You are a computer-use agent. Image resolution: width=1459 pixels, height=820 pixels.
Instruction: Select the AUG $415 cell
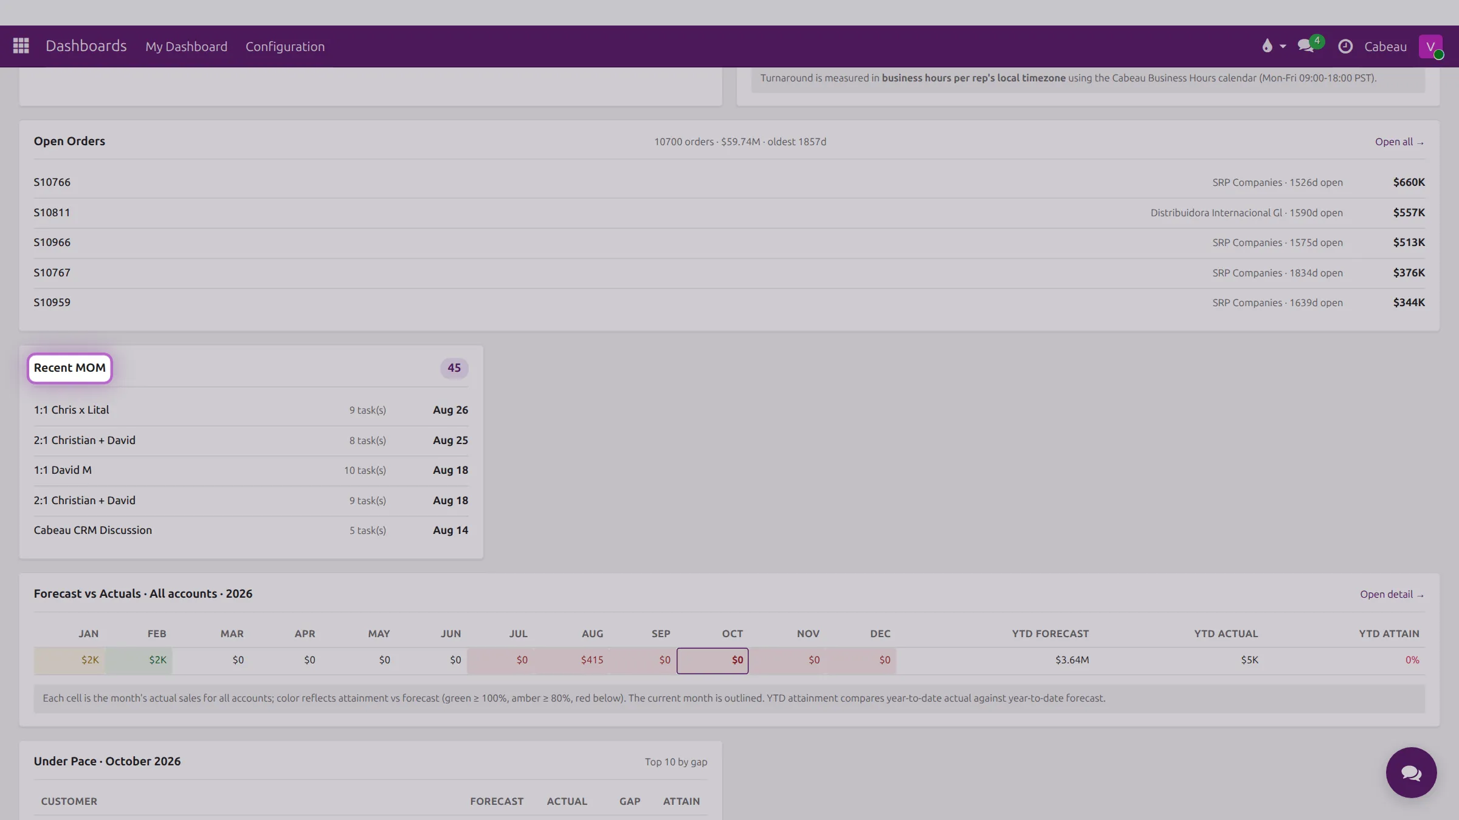coord(571,660)
